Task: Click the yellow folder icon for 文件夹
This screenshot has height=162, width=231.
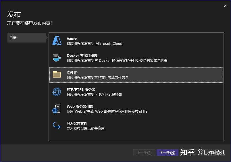Action: point(57,74)
